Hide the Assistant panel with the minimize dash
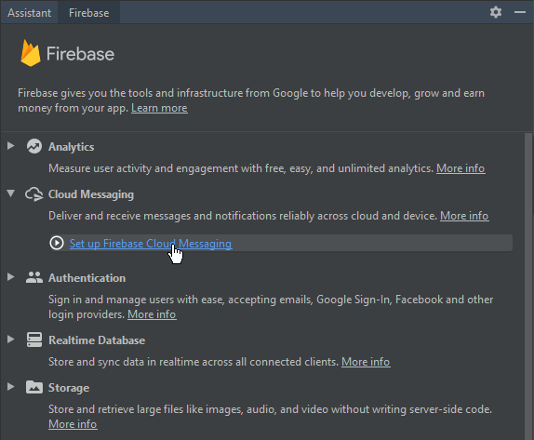This screenshot has width=534, height=440. [x=520, y=12]
